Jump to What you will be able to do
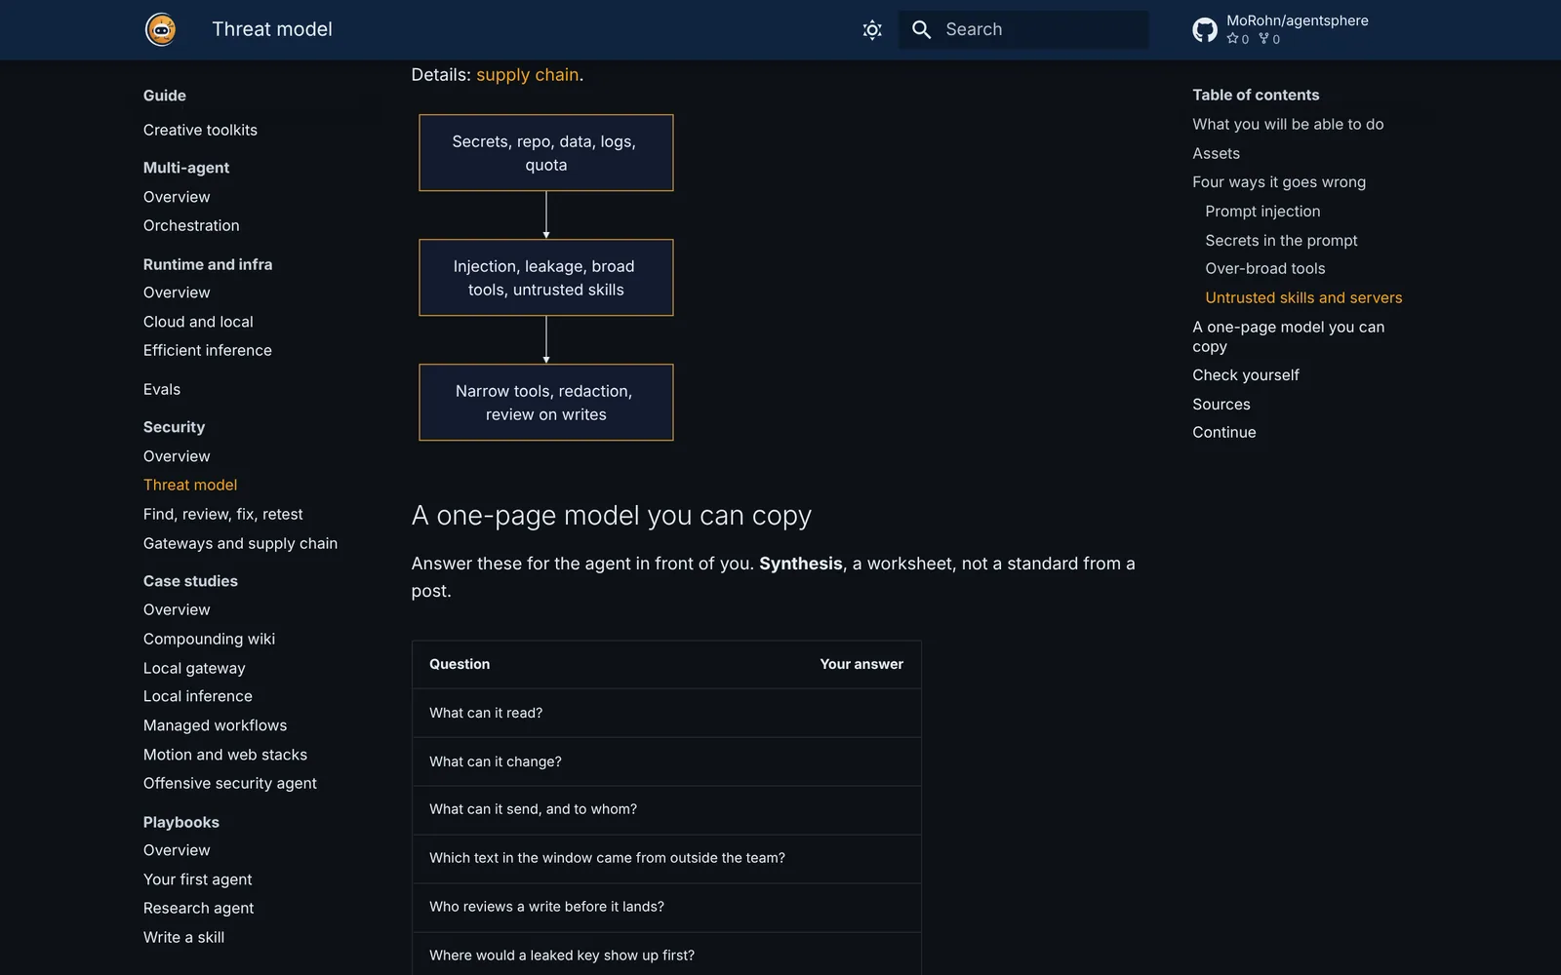Image resolution: width=1561 pixels, height=975 pixels. coord(1288,124)
